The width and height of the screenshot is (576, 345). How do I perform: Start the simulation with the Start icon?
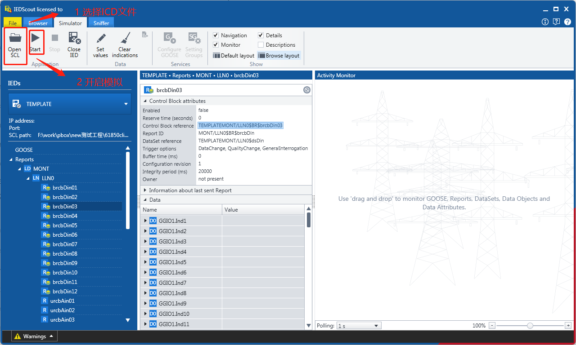(x=35, y=38)
